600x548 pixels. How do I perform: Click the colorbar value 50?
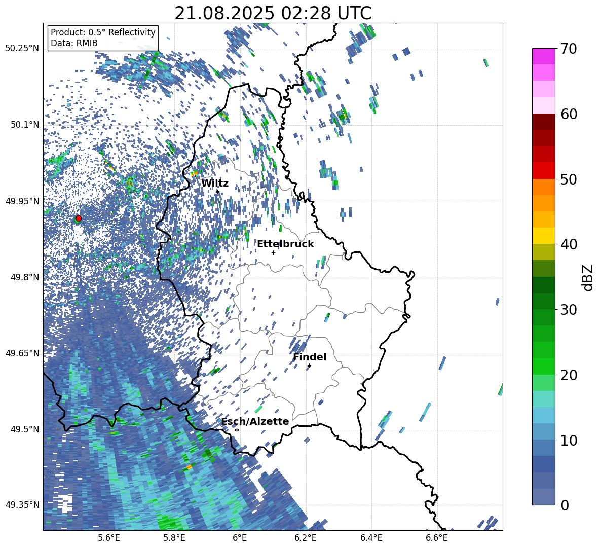(x=569, y=179)
